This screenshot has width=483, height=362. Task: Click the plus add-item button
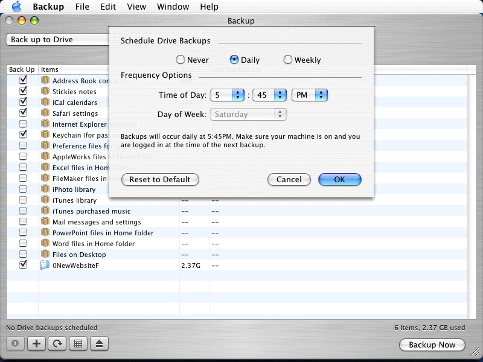[x=36, y=343]
